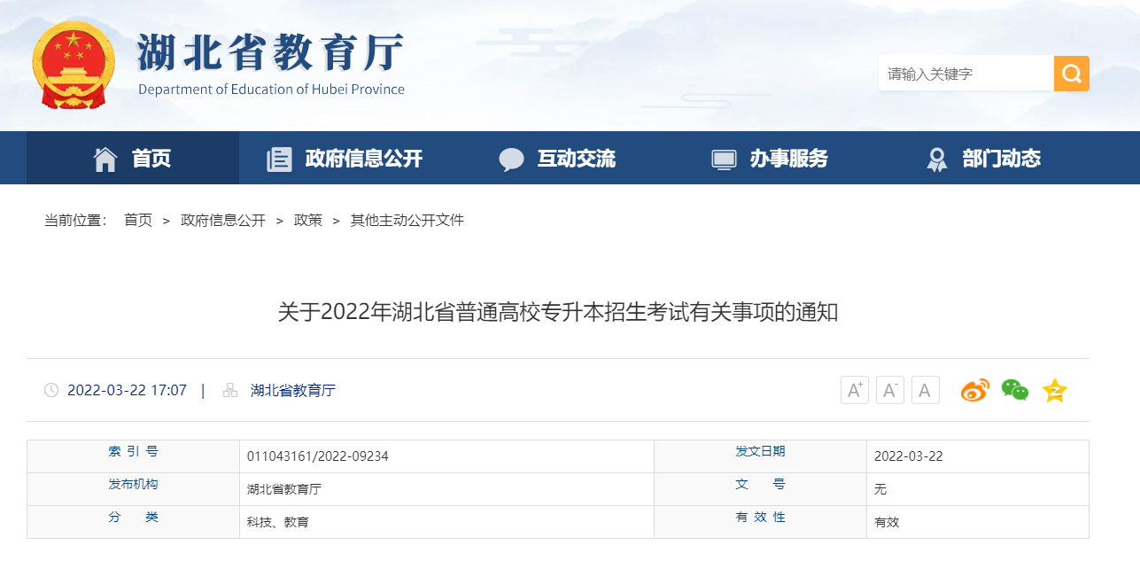Share to Qzone via the yellow star icon
Screen dimensions: 1140x561
[x=1055, y=390]
